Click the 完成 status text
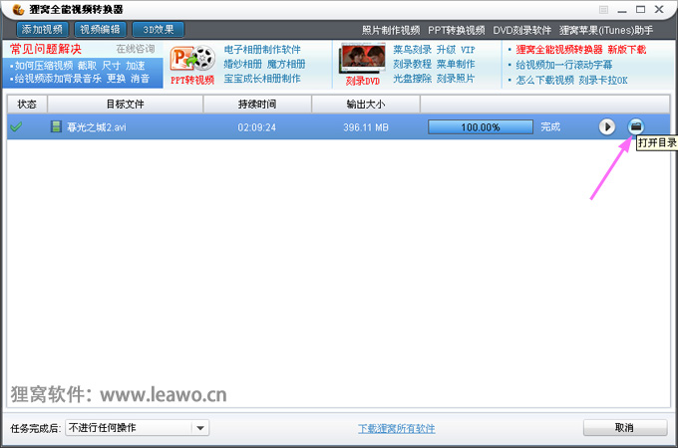Image resolution: width=678 pixels, height=448 pixels. (x=550, y=126)
